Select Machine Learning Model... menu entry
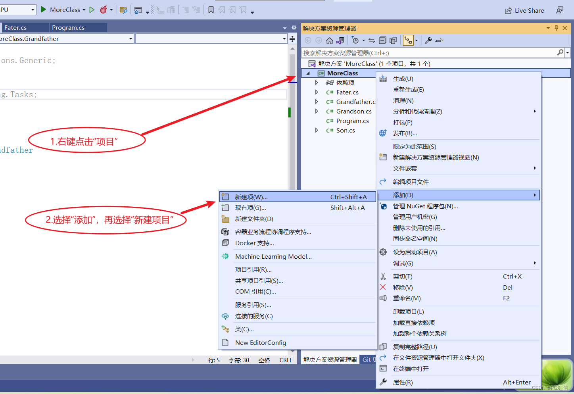This screenshot has height=394, width=574. point(298,256)
